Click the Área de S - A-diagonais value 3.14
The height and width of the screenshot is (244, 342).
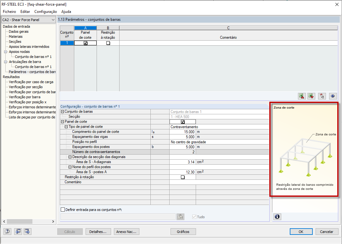click(182, 162)
